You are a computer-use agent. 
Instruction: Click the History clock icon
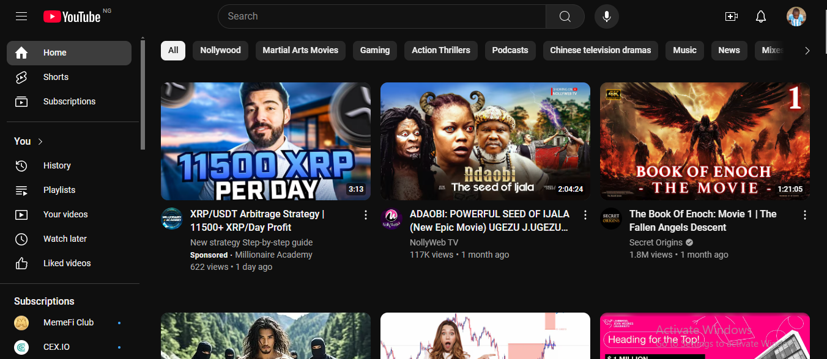pyautogui.click(x=21, y=165)
